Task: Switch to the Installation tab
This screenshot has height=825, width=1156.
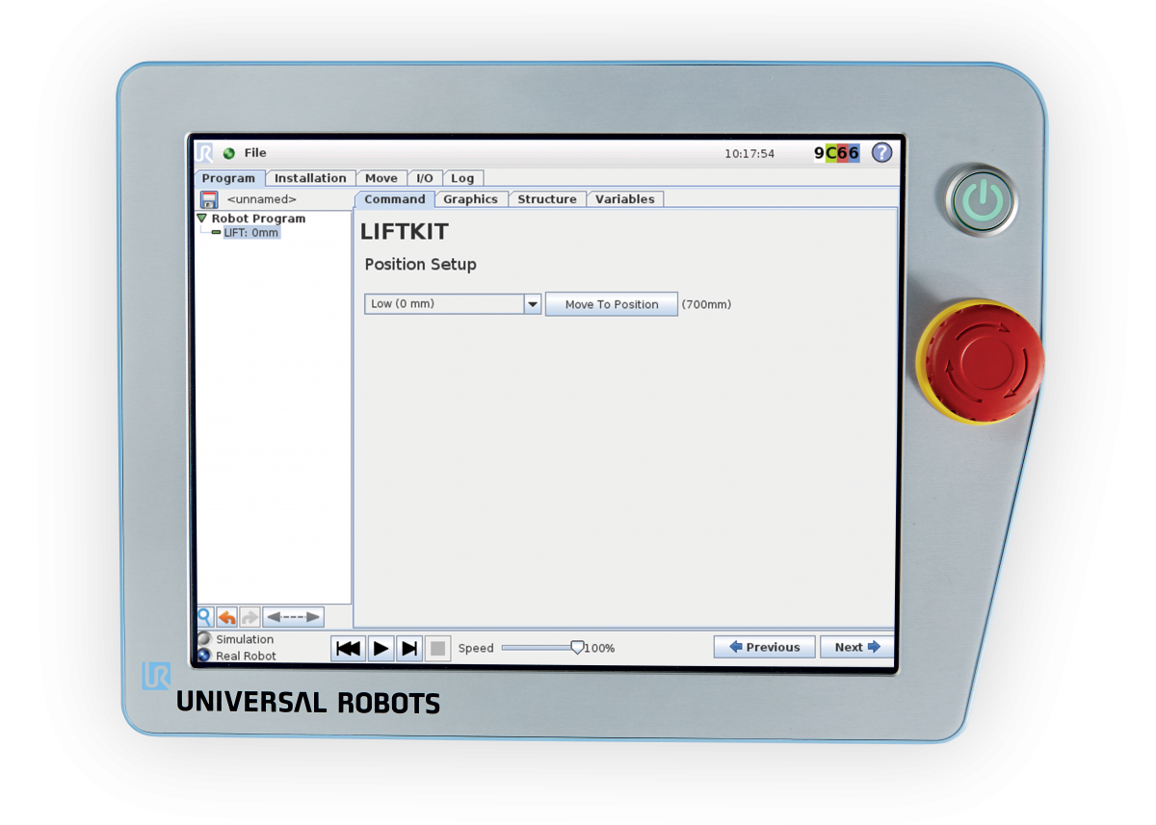Action: click(x=310, y=178)
